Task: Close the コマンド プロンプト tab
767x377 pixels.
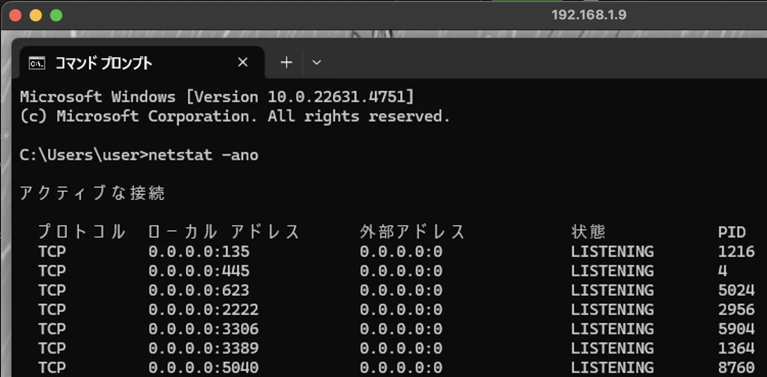Action: (243, 63)
